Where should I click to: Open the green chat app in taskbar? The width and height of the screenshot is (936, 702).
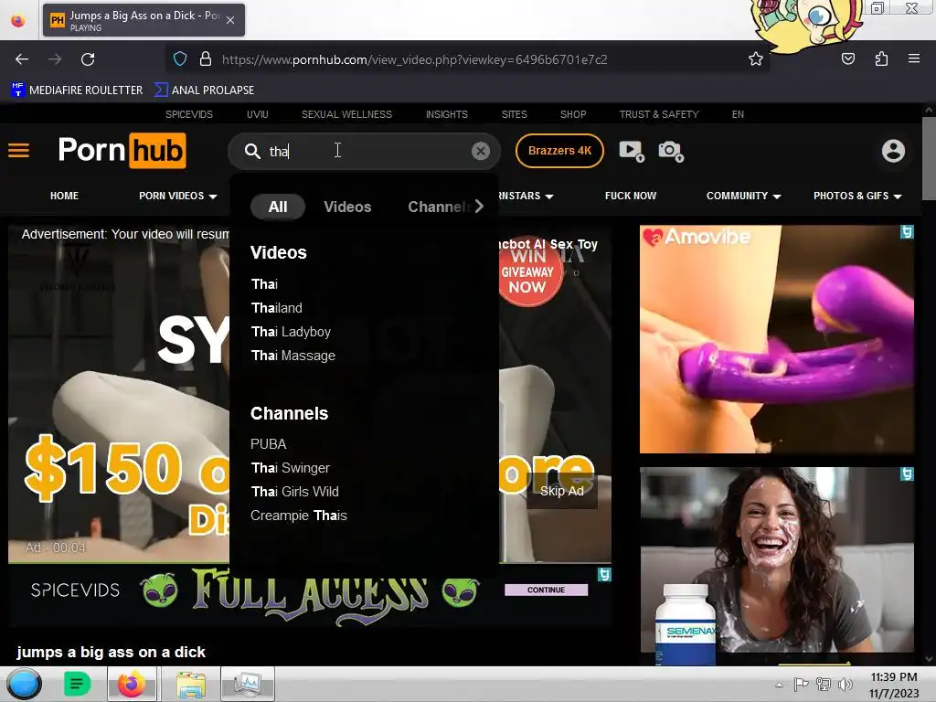(77, 684)
